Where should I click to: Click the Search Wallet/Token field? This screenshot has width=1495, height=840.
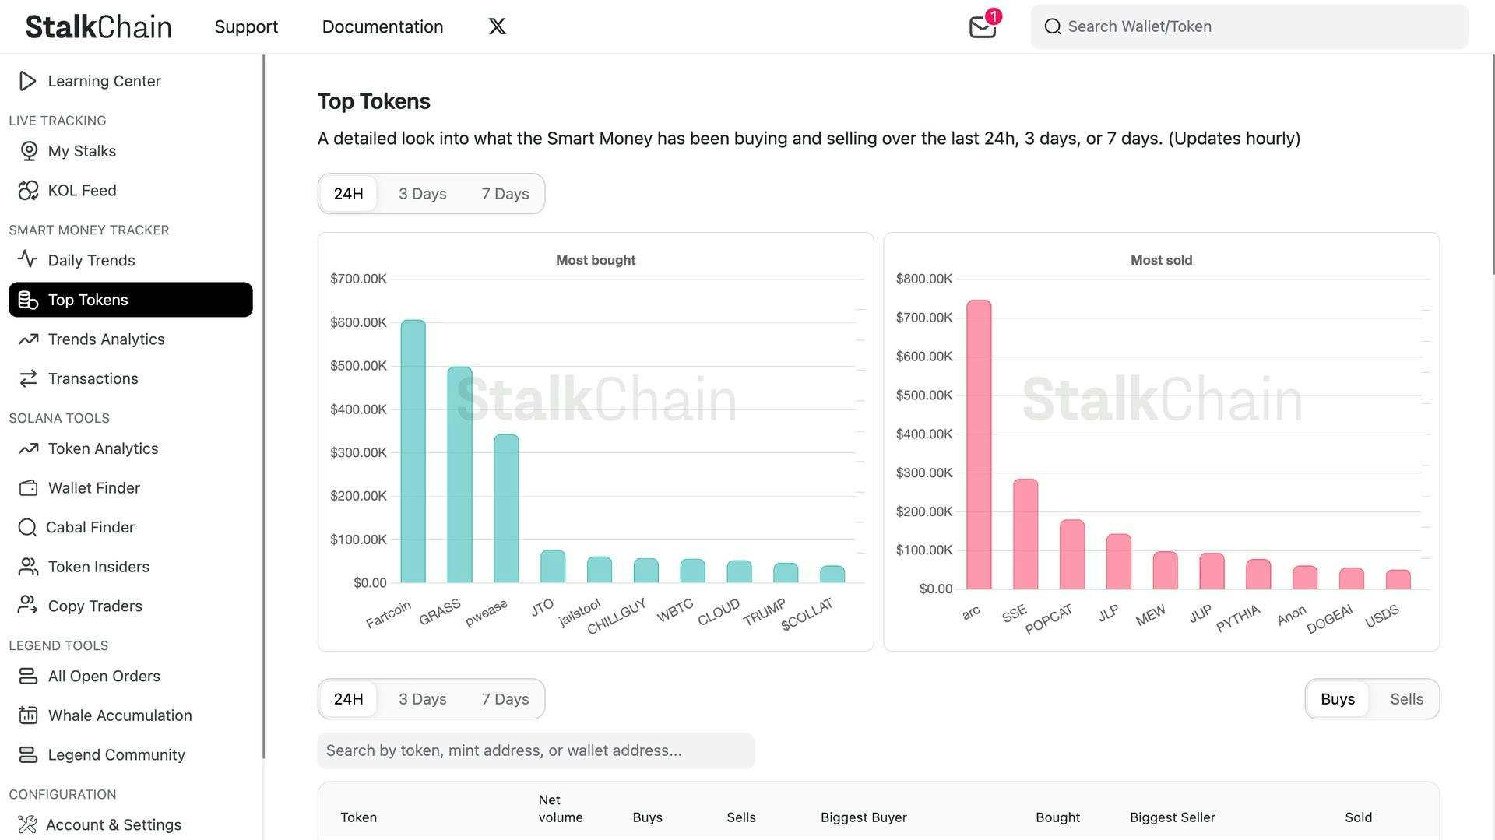1249,26
